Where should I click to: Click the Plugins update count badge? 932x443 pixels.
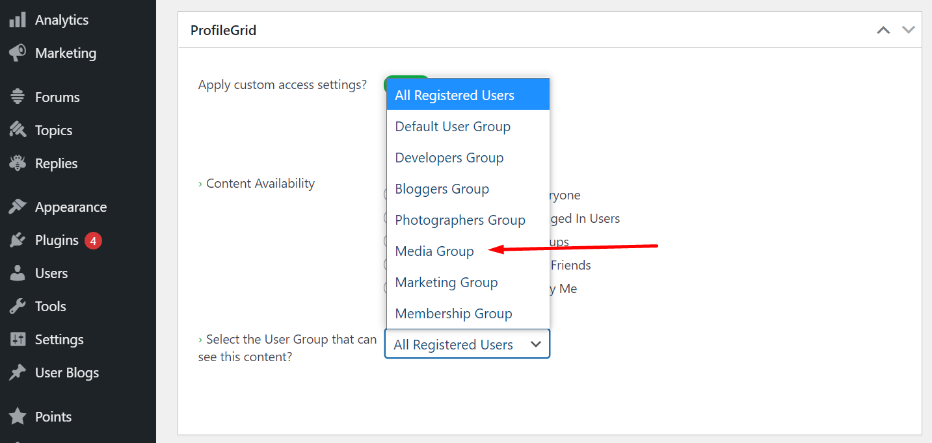93,241
